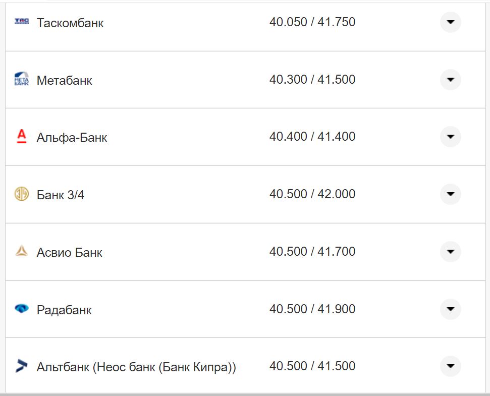Click the Метабанк rate 40.300 / 41.500

[312, 80]
